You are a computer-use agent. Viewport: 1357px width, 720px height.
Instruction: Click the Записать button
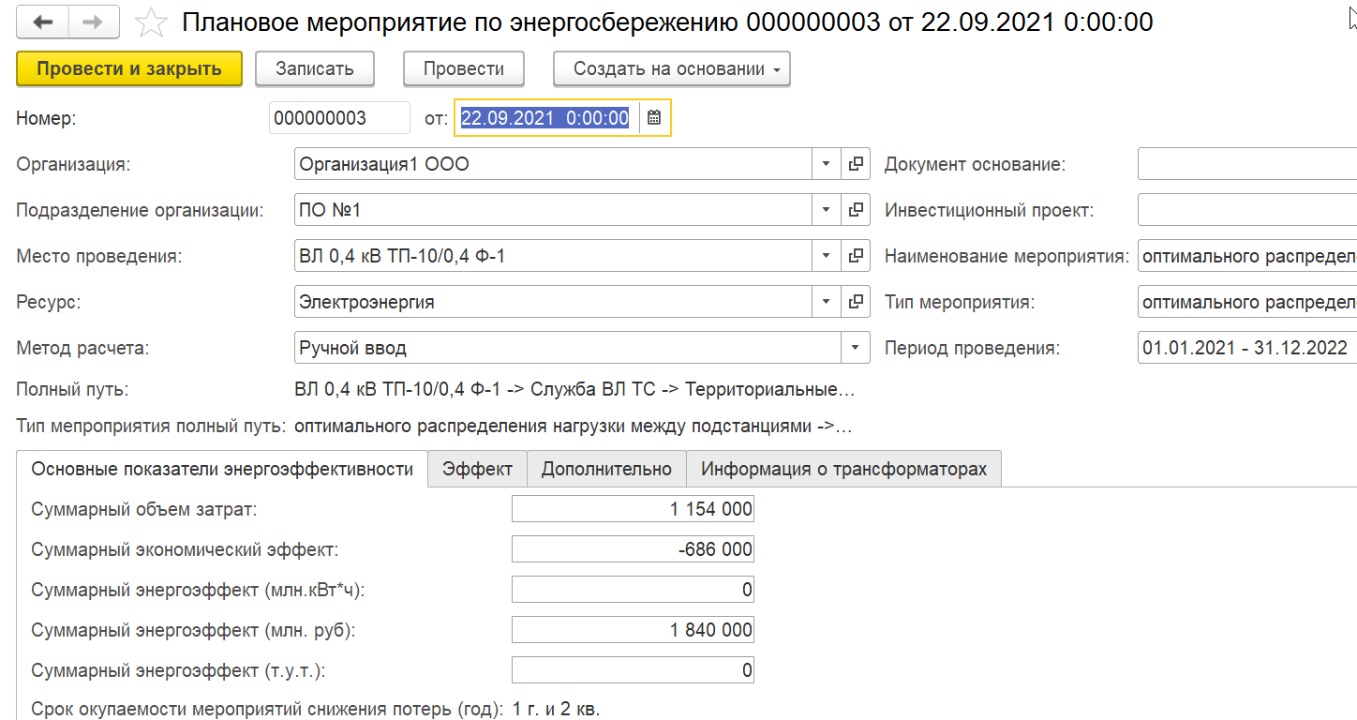pos(314,68)
